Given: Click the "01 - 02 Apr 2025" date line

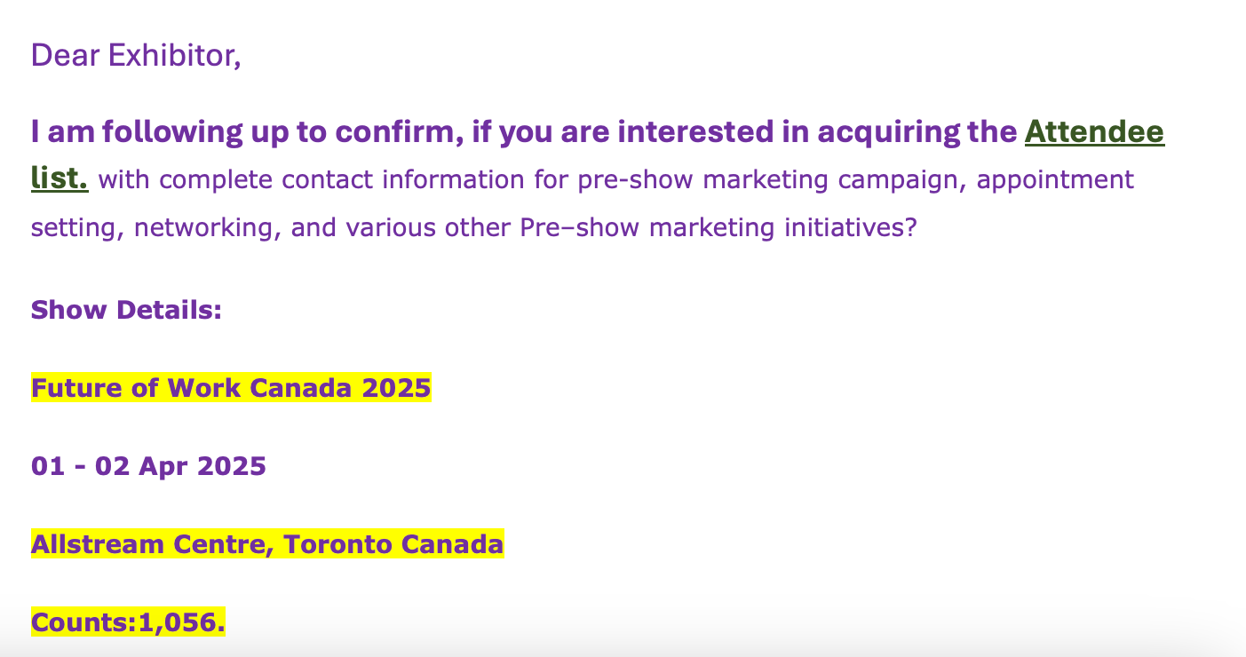Looking at the screenshot, I should coord(148,466).
